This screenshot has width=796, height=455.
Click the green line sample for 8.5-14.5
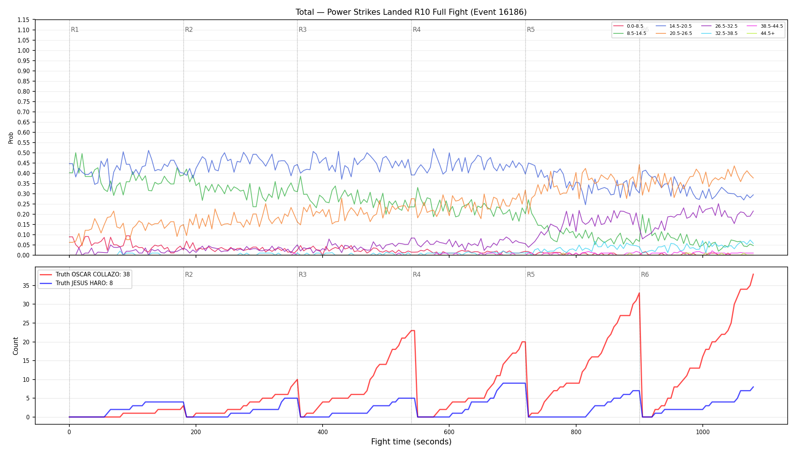point(619,33)
